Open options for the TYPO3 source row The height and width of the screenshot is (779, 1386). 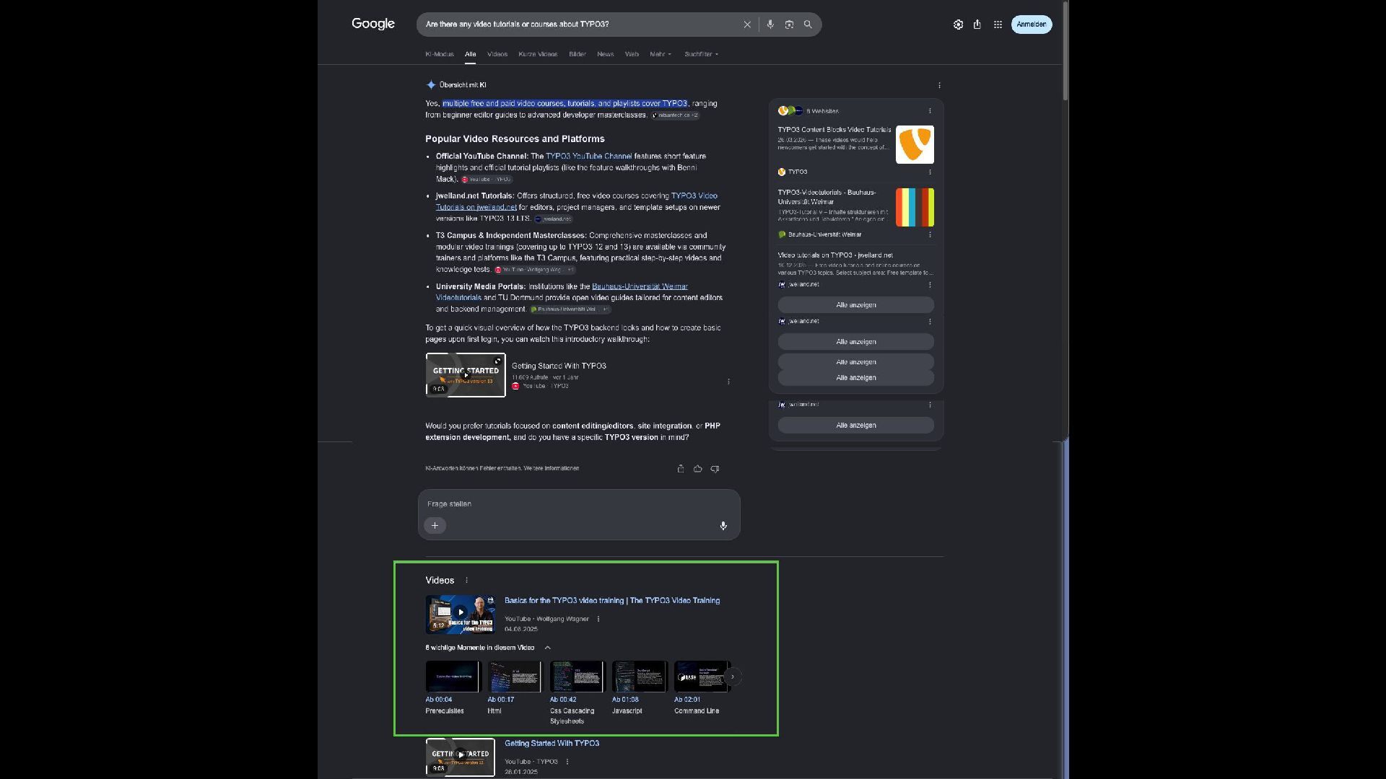coord(930,172)
